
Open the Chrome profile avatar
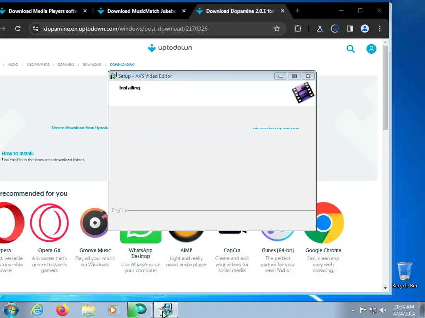point(364,29)
